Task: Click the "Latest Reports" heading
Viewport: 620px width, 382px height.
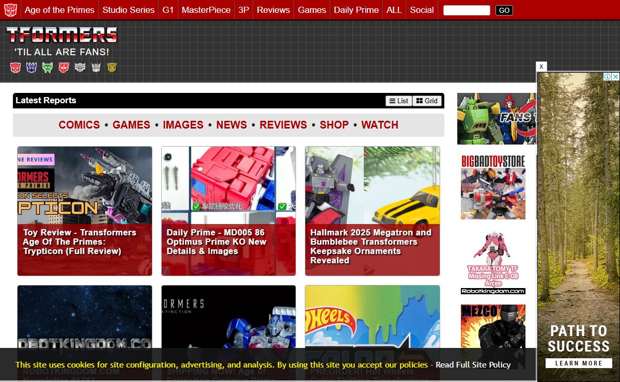Action: tap(46, 101)
